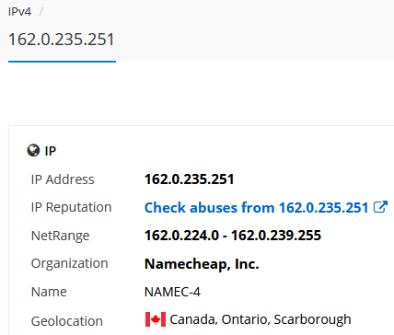Click the IP Reputation label
This screenshot has width=394, height=335.
coord(71,208)
